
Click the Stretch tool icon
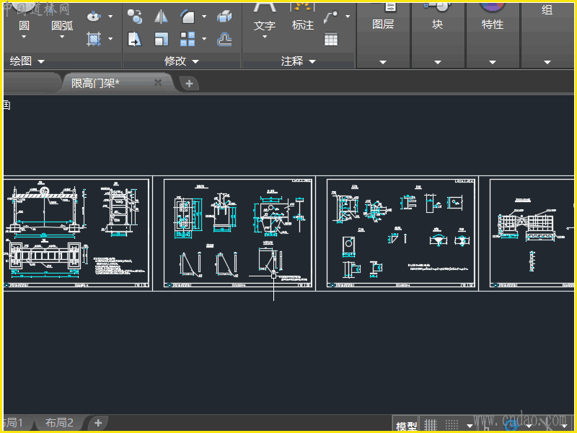[x=134, y=39]
